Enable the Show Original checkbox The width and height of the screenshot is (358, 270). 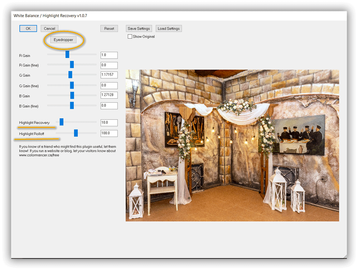130,36
